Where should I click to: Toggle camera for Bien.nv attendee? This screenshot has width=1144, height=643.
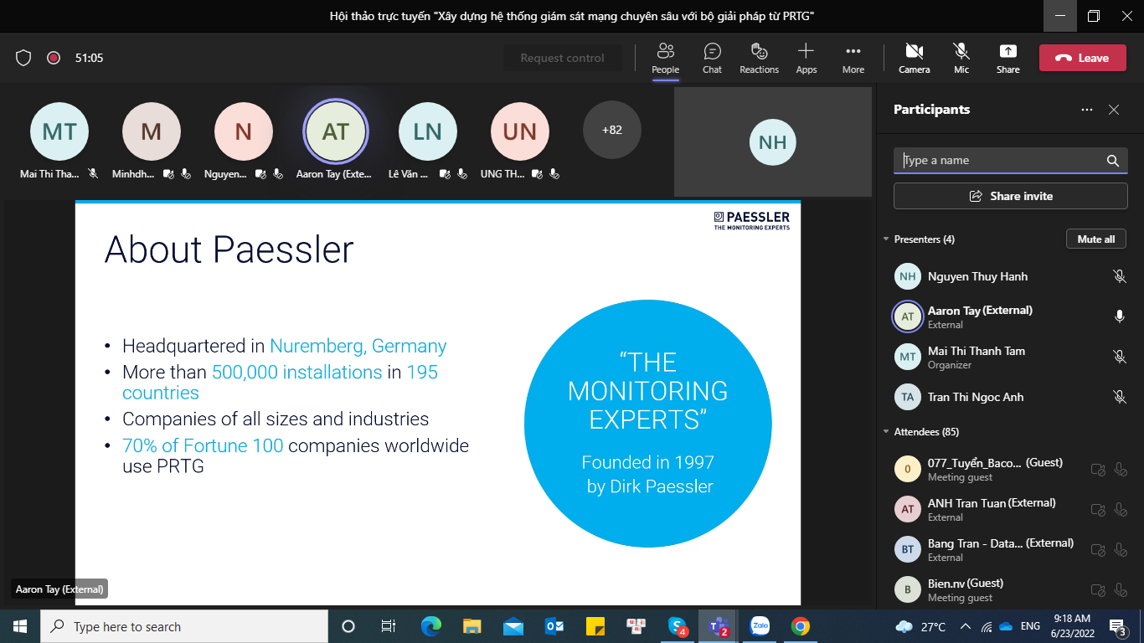(1098, 590)
